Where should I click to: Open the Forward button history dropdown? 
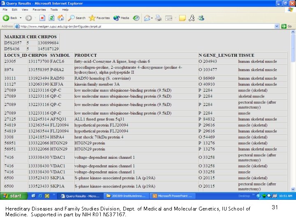(x=35, y=18)
